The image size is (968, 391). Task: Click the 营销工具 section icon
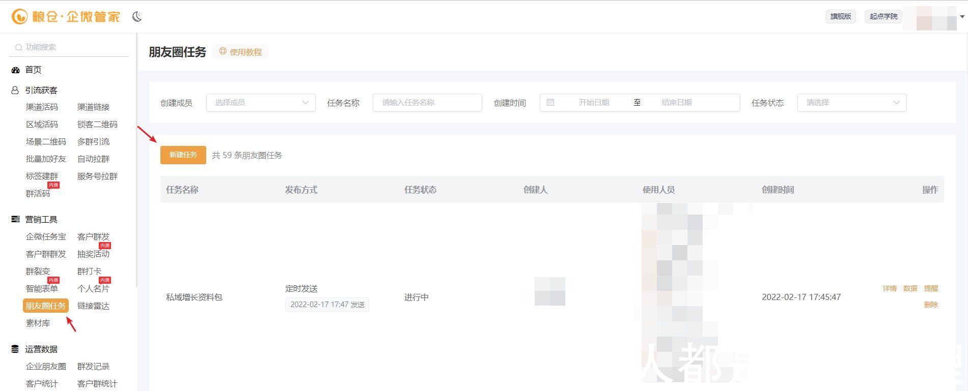(x=15, y=219)
